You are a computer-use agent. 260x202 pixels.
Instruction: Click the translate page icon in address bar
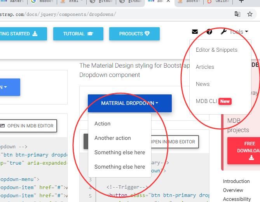[237, 14]
